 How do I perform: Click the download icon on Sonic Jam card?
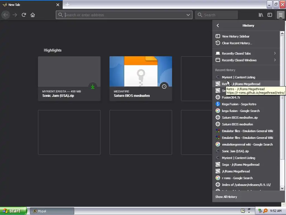[93, 87]
